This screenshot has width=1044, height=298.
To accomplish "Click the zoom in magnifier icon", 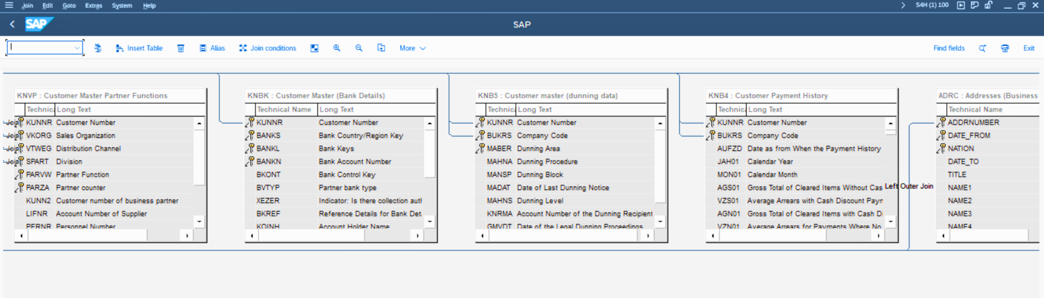I will coord(336,48).
